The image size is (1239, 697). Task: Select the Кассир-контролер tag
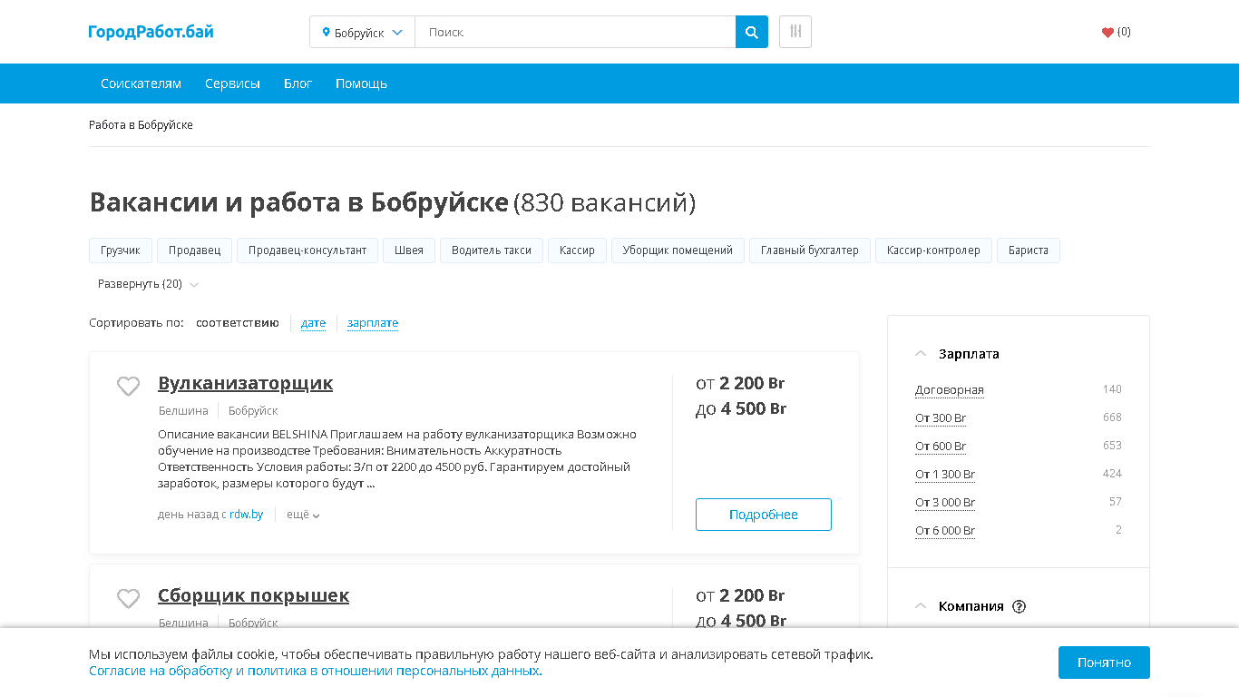(933, 250)
